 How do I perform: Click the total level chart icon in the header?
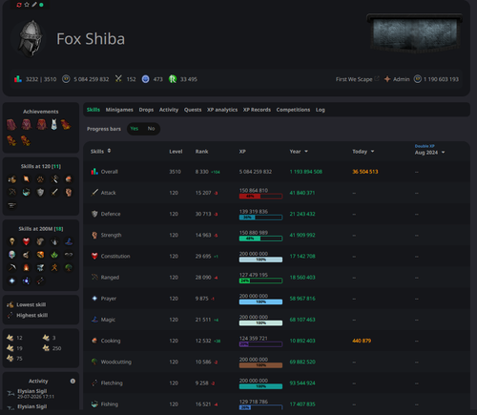point(18,79)
